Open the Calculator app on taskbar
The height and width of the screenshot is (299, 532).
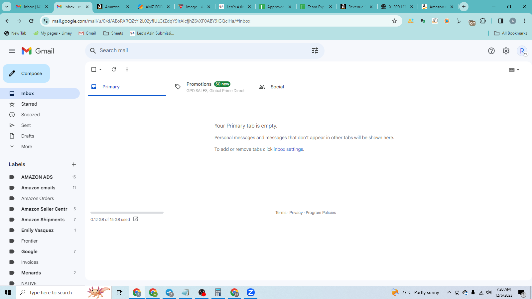(218, 292)
